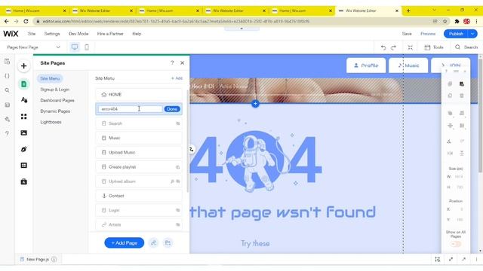Click the blue plus add section handle
Image resolution: width=483 pixels, height=271 pixels.
255,104
